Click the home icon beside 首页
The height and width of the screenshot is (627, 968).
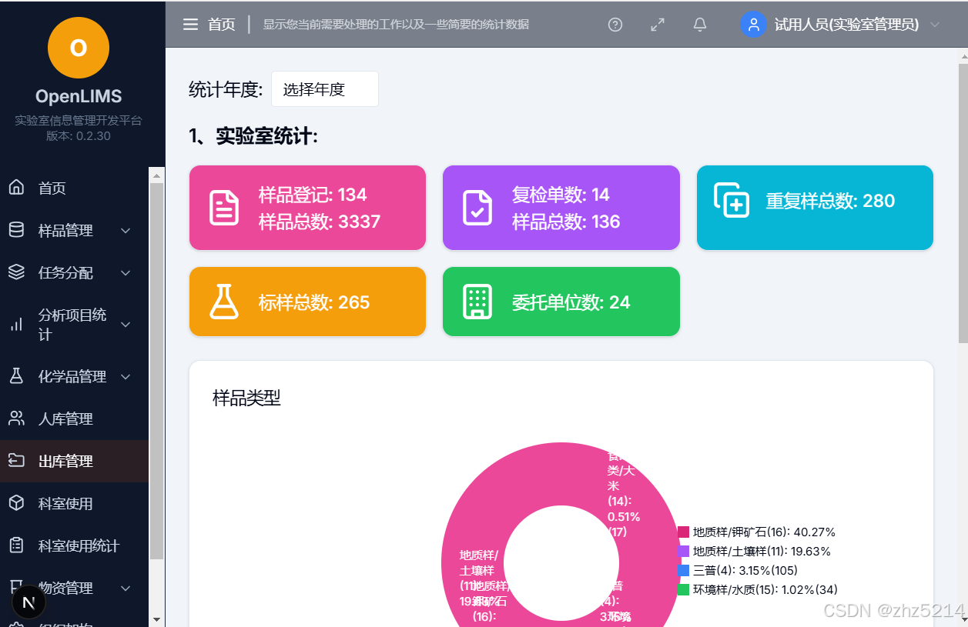(16, 187)
